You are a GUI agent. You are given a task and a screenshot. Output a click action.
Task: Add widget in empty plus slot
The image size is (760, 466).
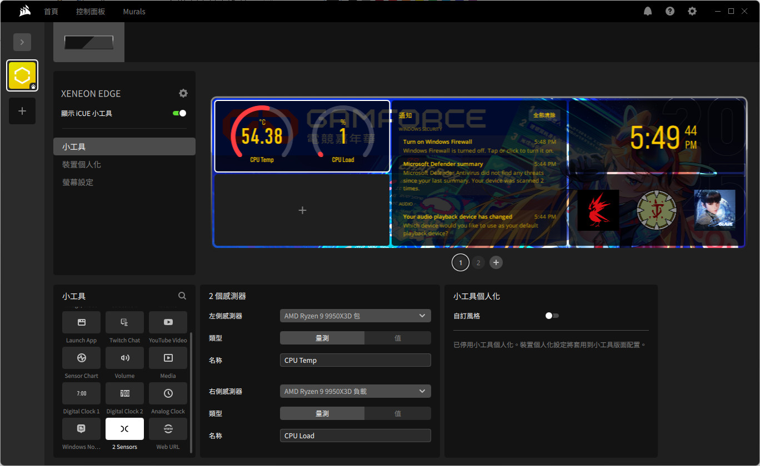(302, 210)
